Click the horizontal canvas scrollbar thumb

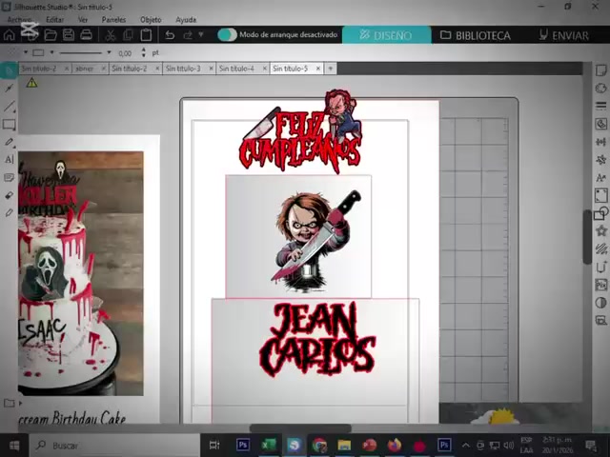point(300,428)
